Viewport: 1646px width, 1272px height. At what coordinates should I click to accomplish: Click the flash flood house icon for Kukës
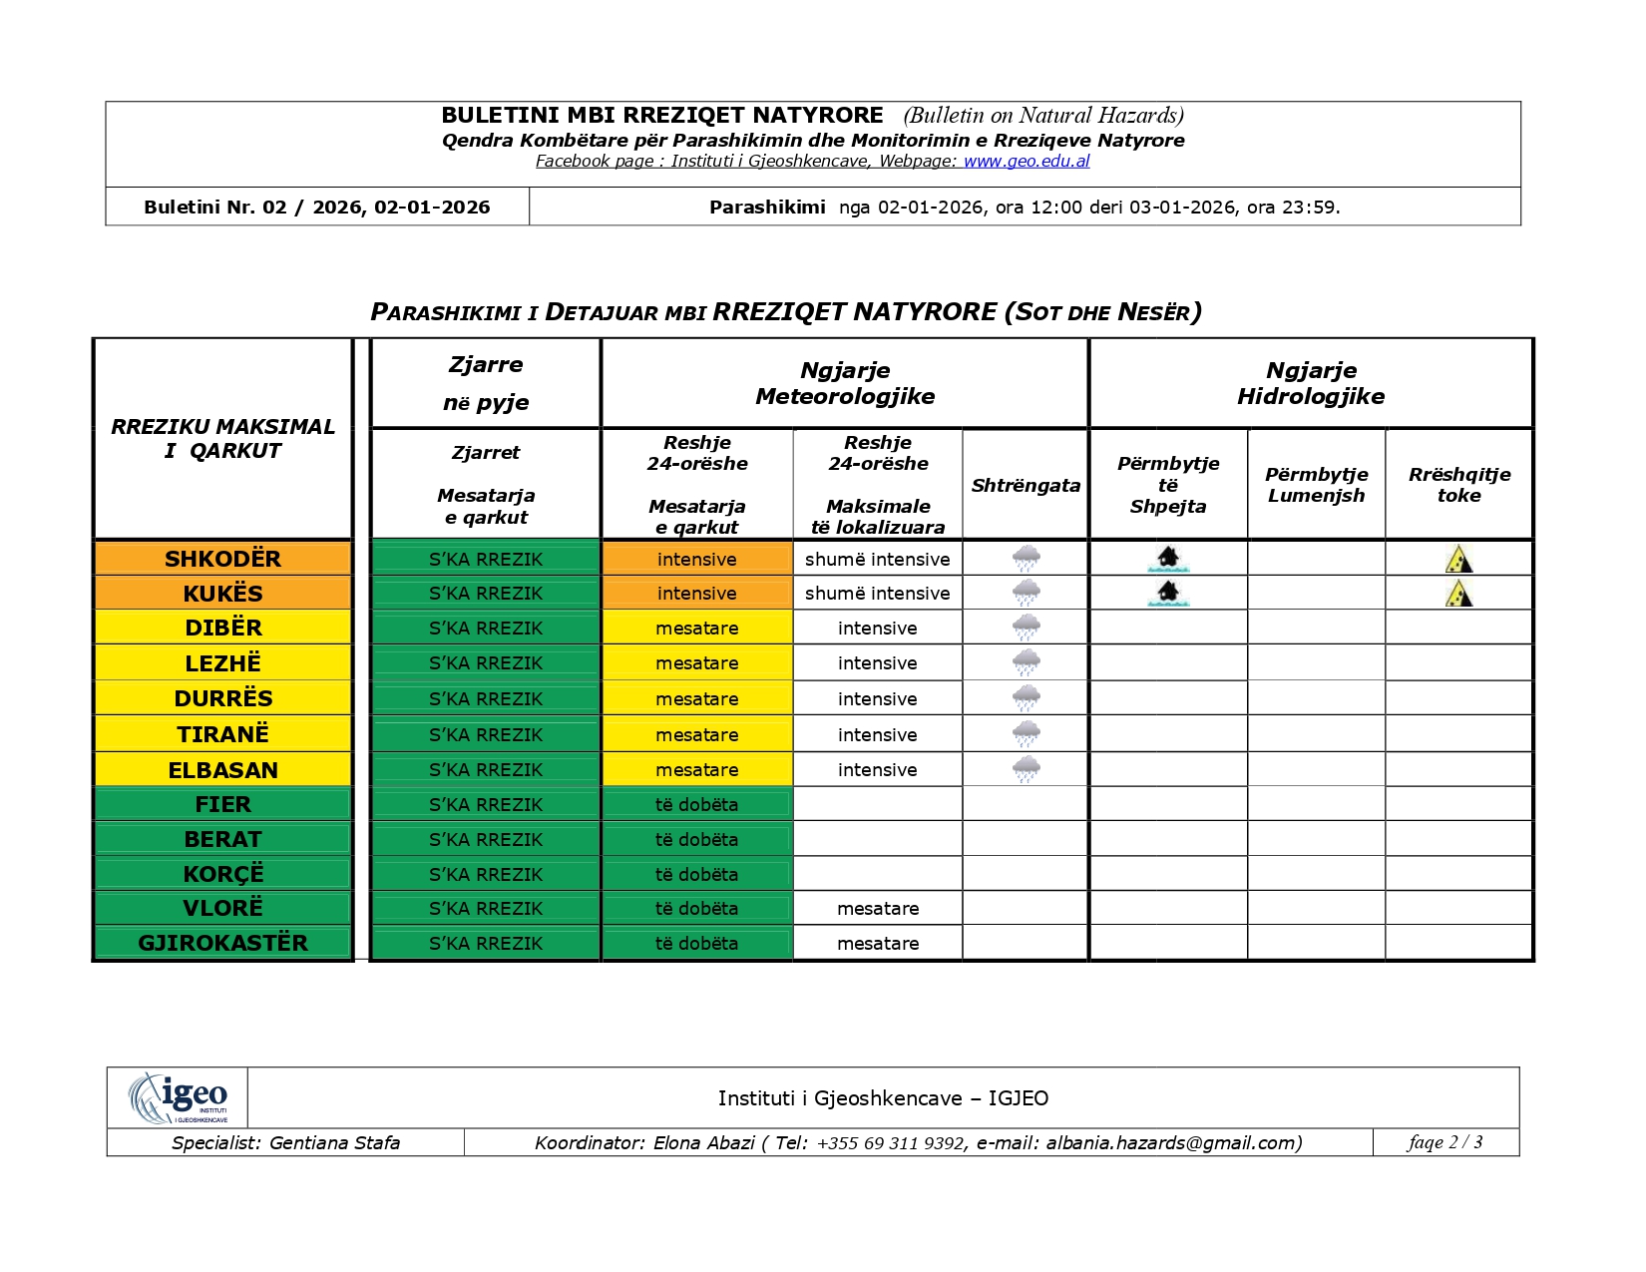[1168, 594]
